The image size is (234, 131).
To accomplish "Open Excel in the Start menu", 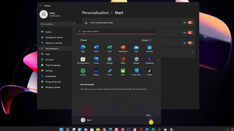I will point(109,48).
